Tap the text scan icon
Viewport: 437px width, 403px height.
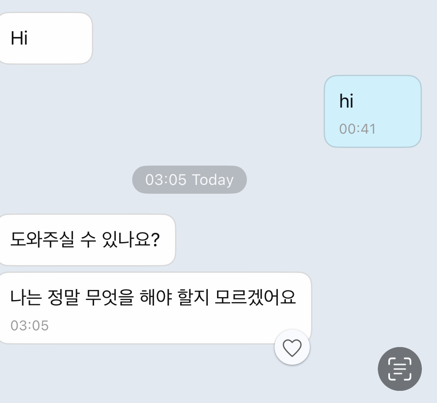tap(400, 369)
